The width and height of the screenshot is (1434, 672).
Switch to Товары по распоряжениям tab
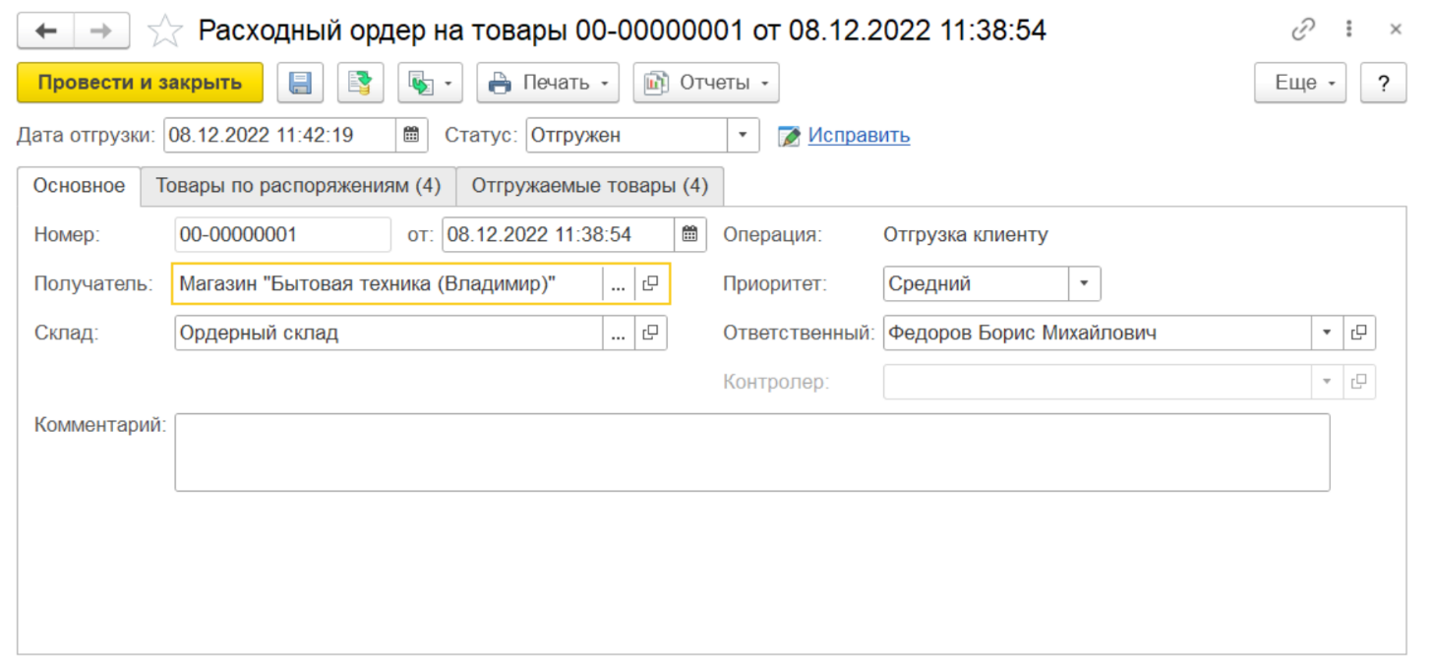pos(298,186)
